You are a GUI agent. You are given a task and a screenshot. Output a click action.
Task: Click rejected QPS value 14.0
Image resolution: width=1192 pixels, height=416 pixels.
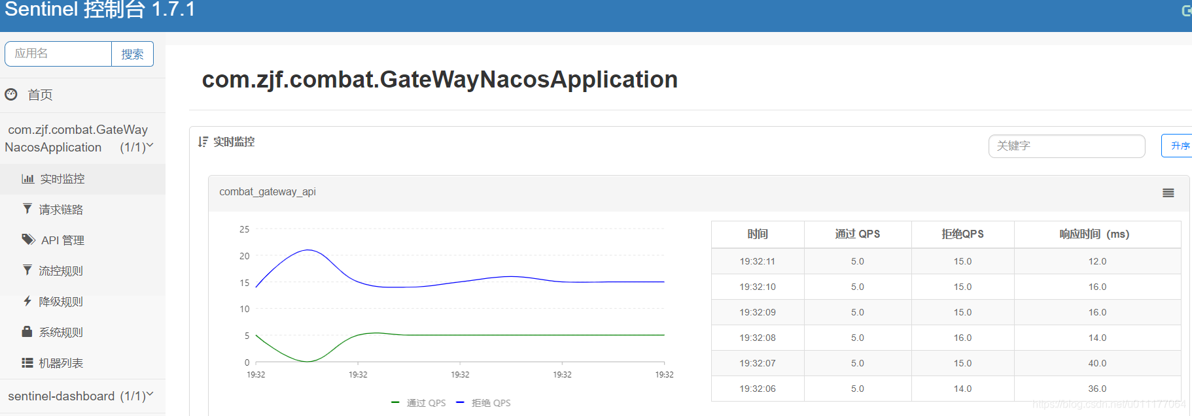click(962, 389)
